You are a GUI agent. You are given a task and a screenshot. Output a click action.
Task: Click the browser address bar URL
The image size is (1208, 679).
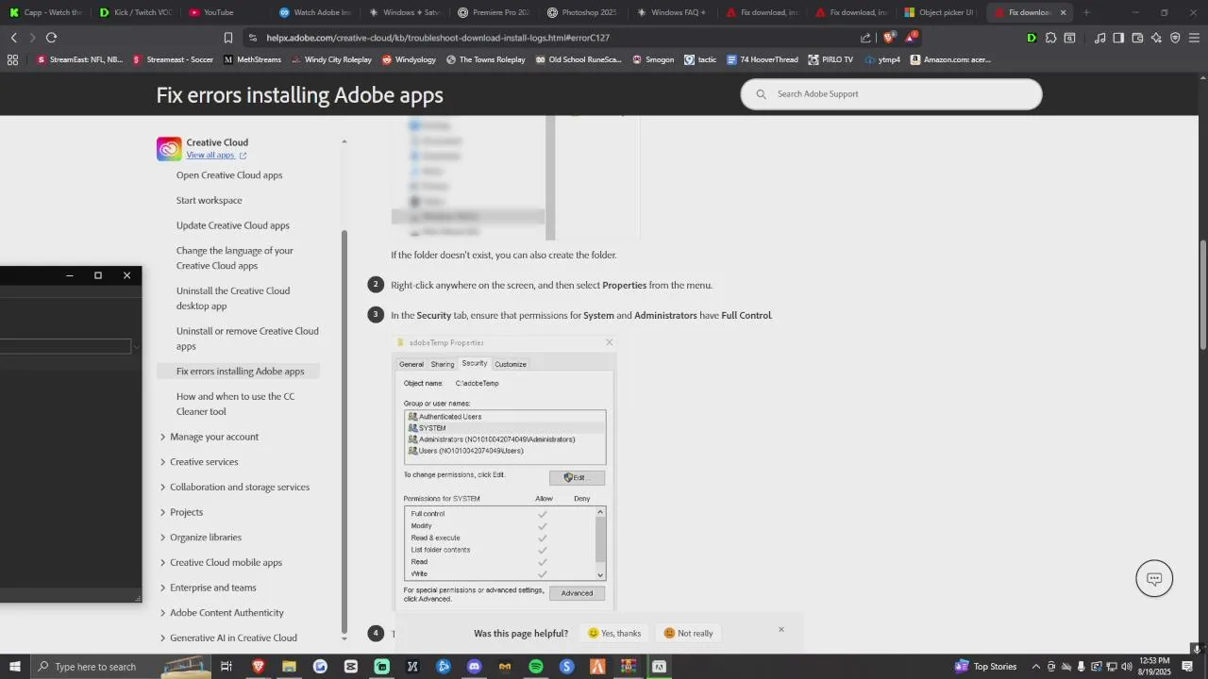(x=438, y=38)
